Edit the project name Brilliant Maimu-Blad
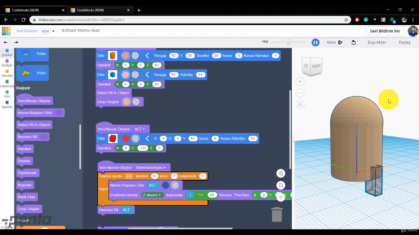Screen dimensions: 419x235 [81, 31]
